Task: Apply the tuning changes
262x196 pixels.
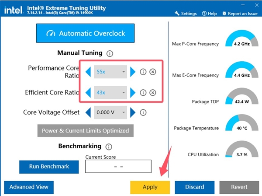Action: (x=150, y=187)
